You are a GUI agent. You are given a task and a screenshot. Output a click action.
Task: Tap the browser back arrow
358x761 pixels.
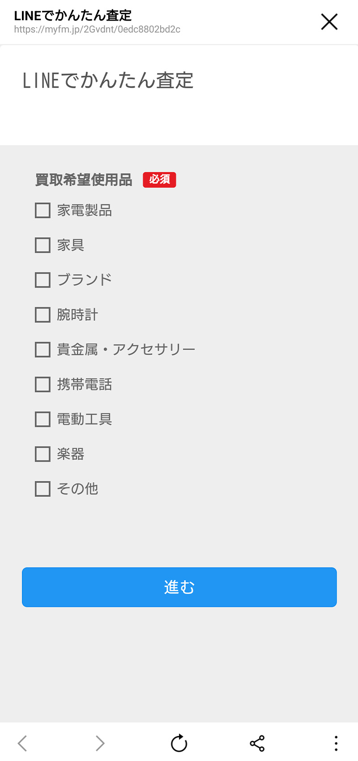click(22, 743)
